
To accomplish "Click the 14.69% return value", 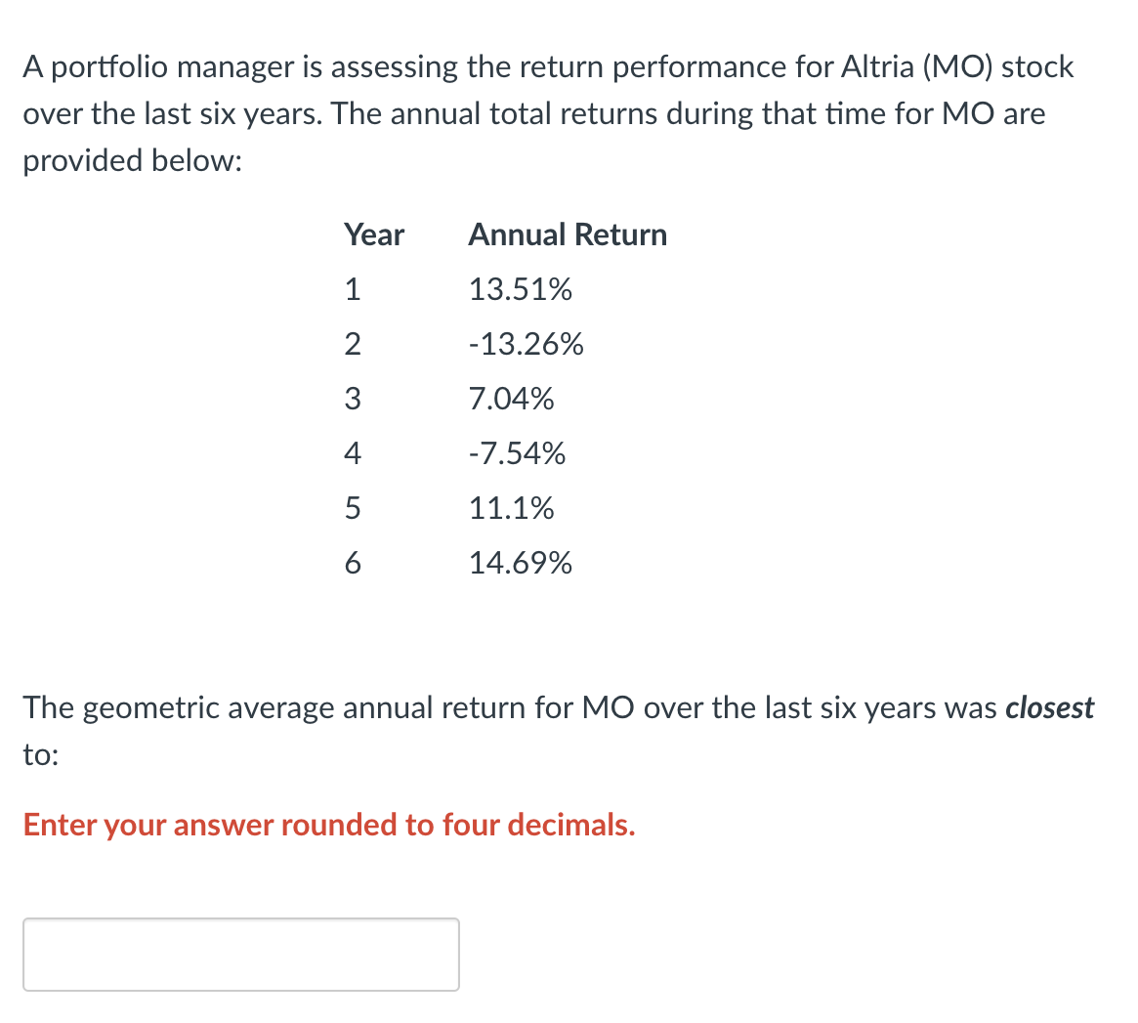I will (521, 563).
